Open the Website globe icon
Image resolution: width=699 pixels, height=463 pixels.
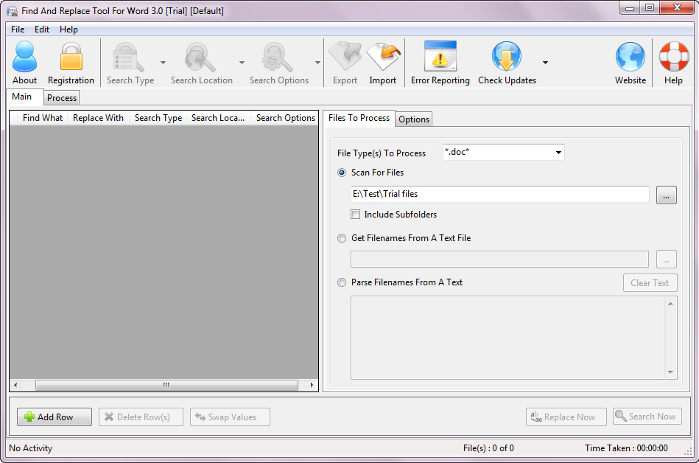click(x=630, y=58)
